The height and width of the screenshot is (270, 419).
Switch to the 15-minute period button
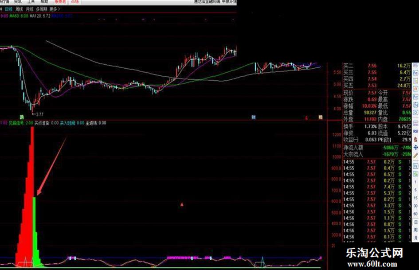point(415,198)
